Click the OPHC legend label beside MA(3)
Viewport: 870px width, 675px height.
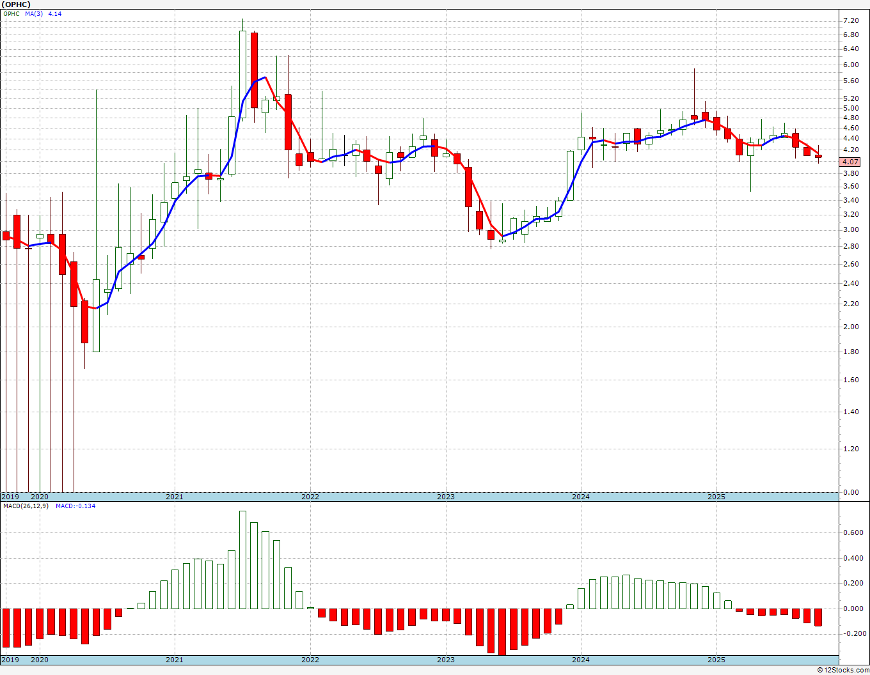[12, 13]
